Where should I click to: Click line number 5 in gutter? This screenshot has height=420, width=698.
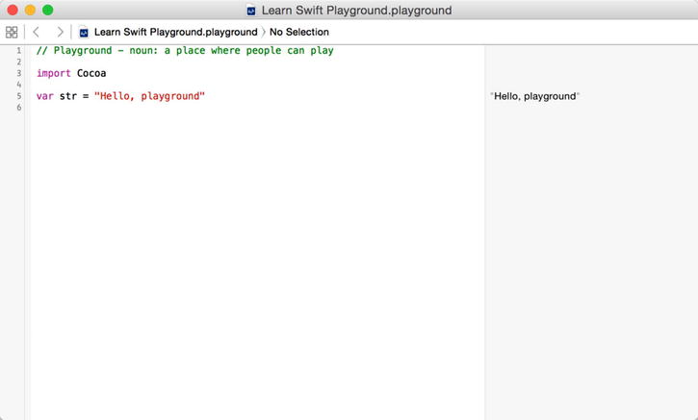[18, 96]
